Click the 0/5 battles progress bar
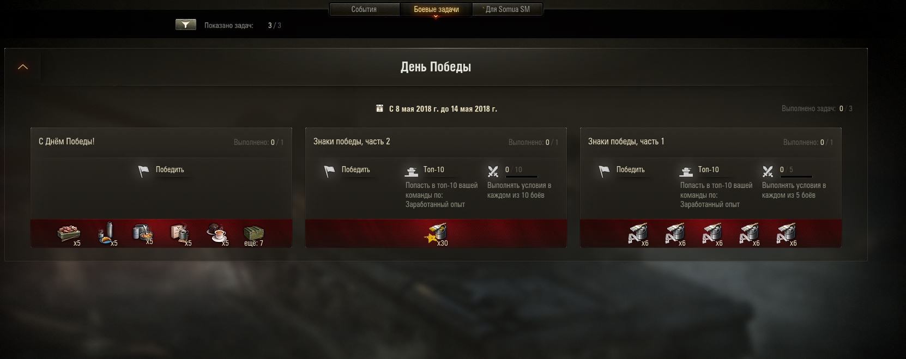Viewport: 906px width, 359px height. click(795, 176)
